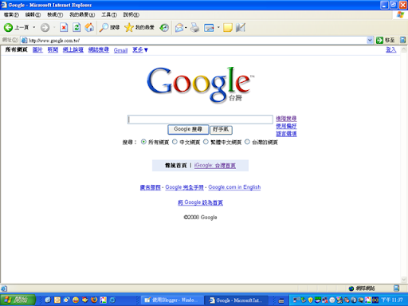
Task: Select the 中文網頁 radio button
Action: tap(175, 142)
